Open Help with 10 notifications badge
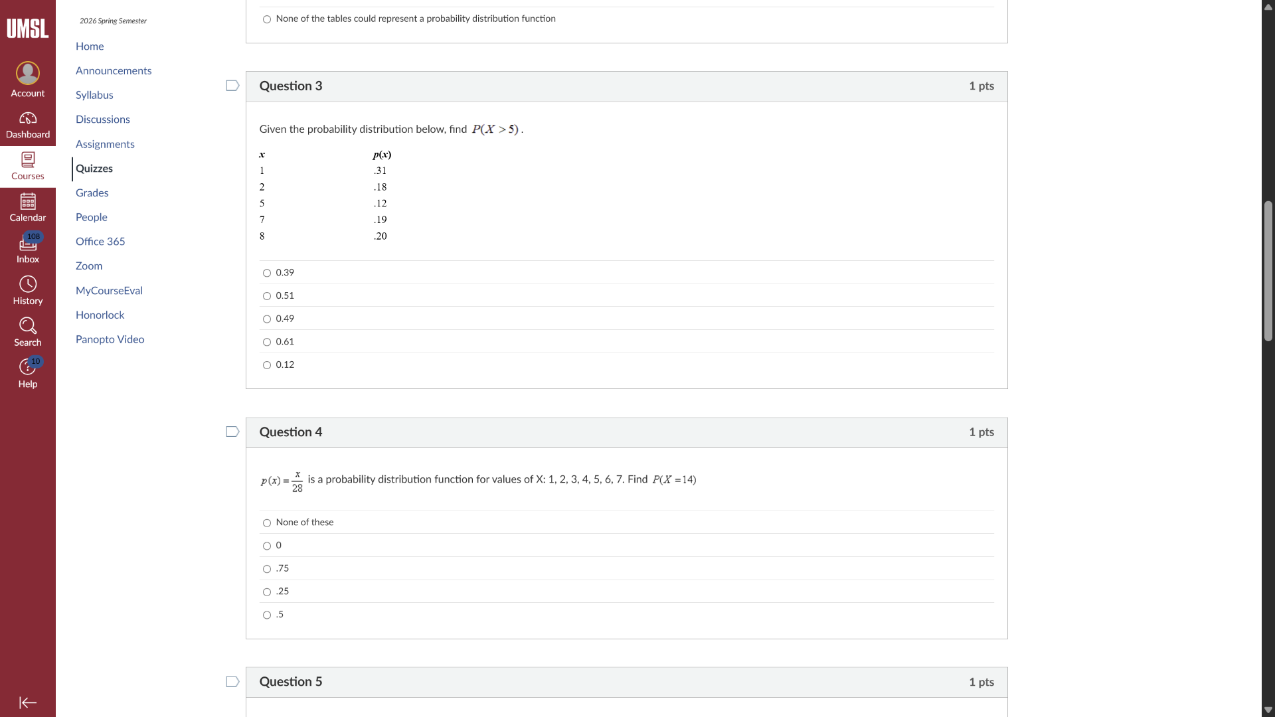 coord(27,373)
